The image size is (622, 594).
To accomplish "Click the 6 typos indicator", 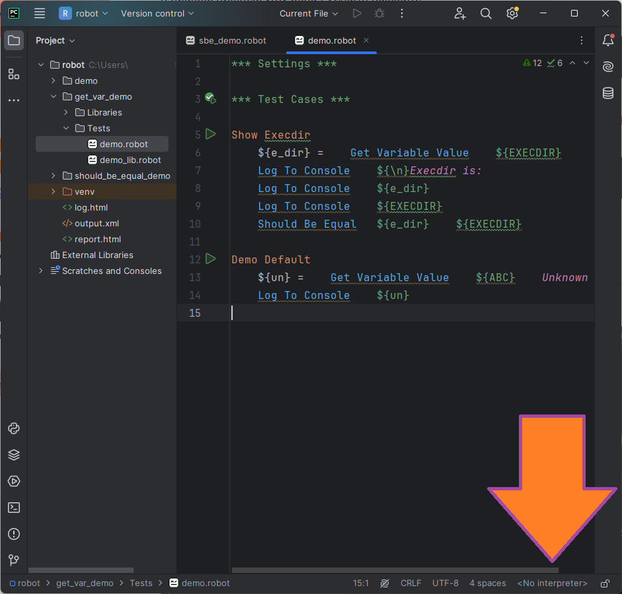I will (x=555, y=63).
